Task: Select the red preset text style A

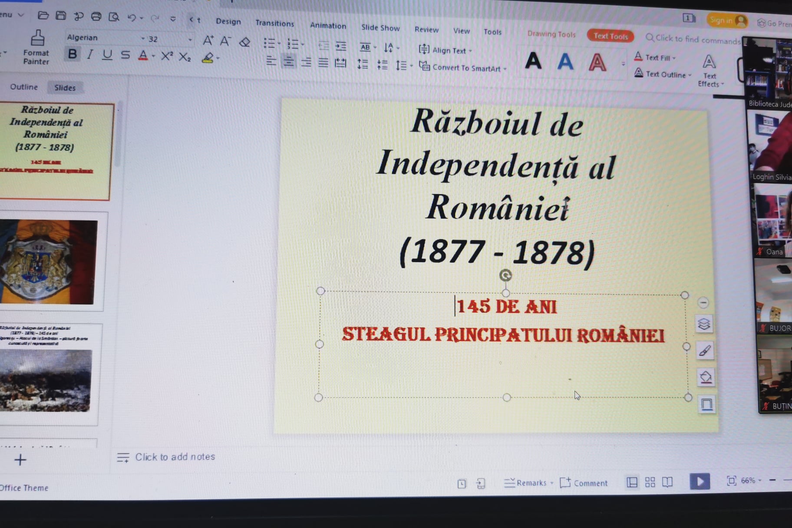Action: pyautogui.click(x=597, y=63)
